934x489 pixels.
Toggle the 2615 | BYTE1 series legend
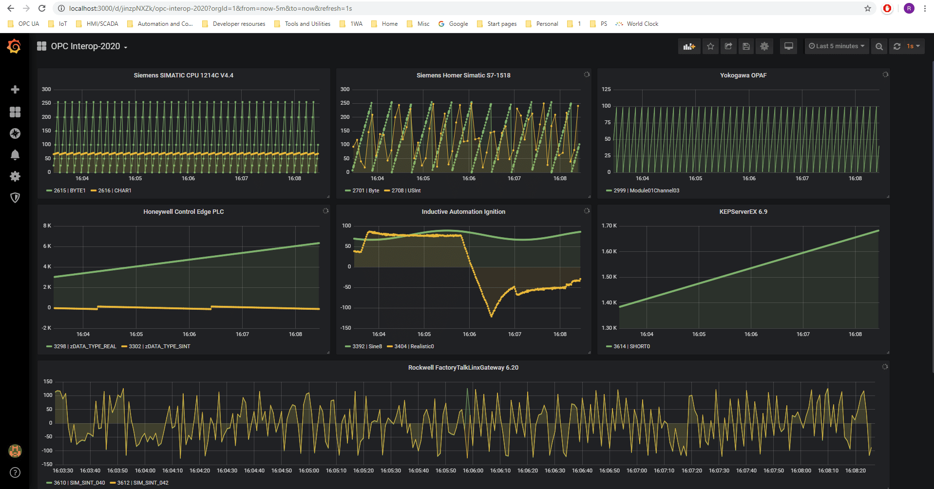(x=69, y=190)
